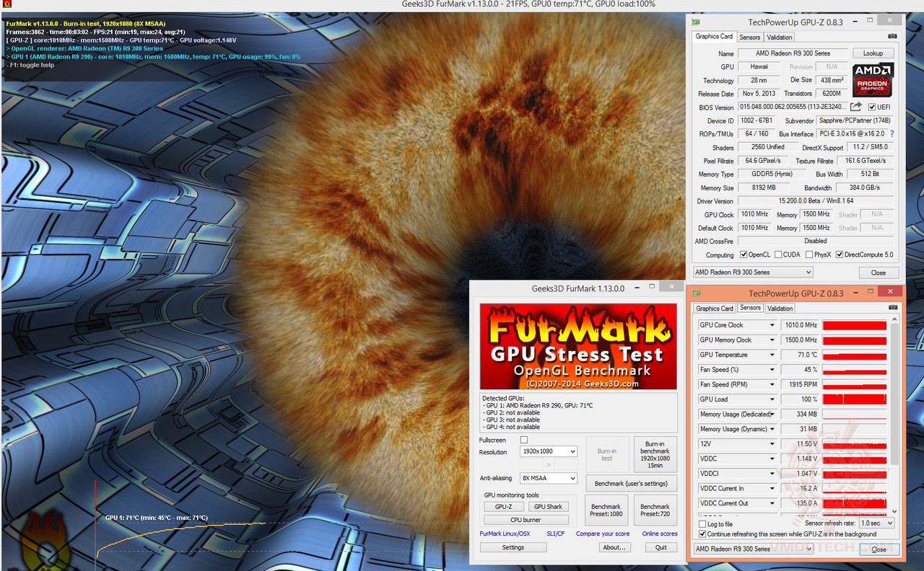Click the blue question mark next to Bus Interface
The width and height of the screenshot is (924, 571).
(x=892, y=134)
